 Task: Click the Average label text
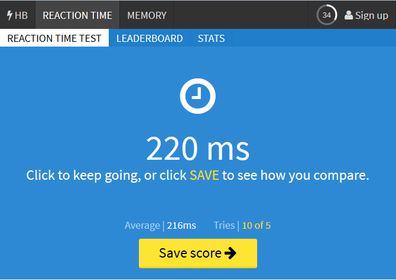click(x=142, y=226)
